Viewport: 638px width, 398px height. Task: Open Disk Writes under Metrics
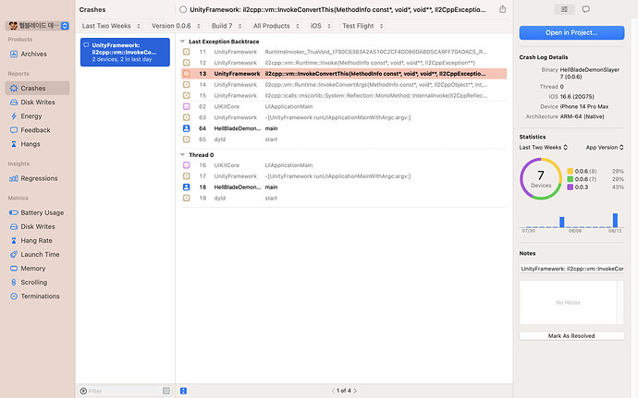tap(37, 226)
